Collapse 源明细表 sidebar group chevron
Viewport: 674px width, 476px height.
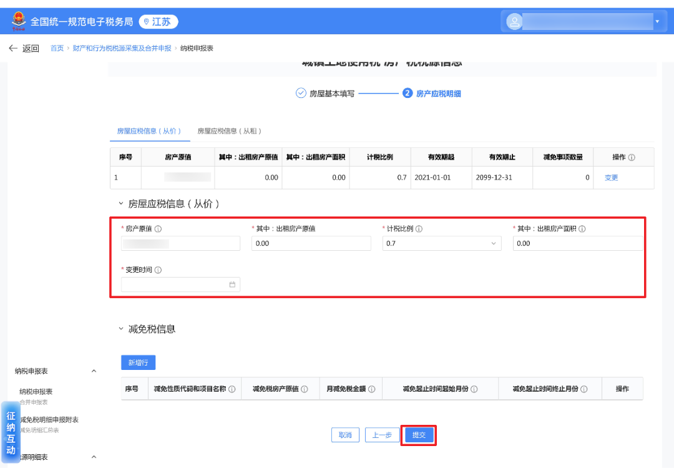(94, 457)
